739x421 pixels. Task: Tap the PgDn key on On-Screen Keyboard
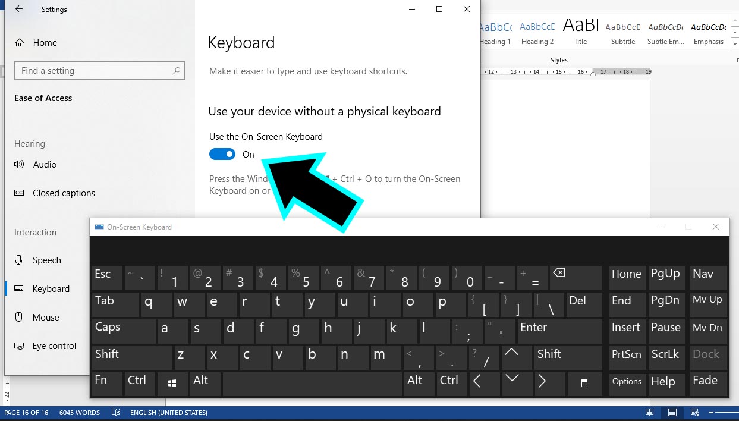[666, 304]
